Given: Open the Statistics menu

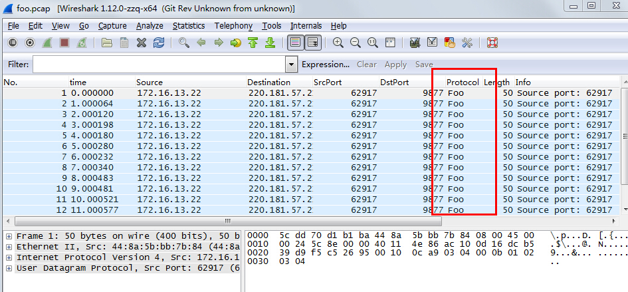Looking at the screenshot, I should coord(189,26).
